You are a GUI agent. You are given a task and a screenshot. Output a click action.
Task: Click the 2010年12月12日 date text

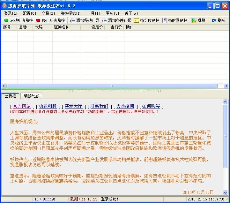point(198,192)
